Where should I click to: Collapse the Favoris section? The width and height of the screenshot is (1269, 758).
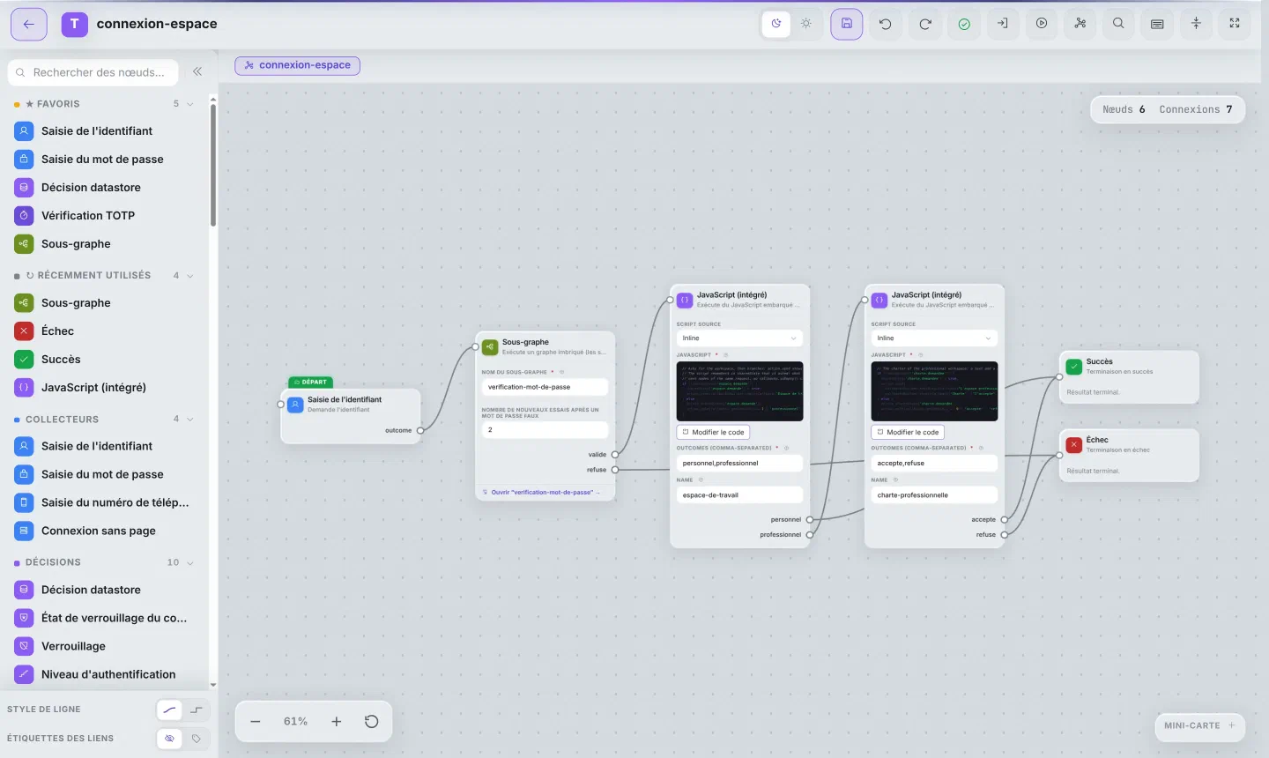coord(189,104)
